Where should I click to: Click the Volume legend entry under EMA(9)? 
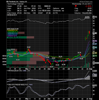tap(14, 37)
